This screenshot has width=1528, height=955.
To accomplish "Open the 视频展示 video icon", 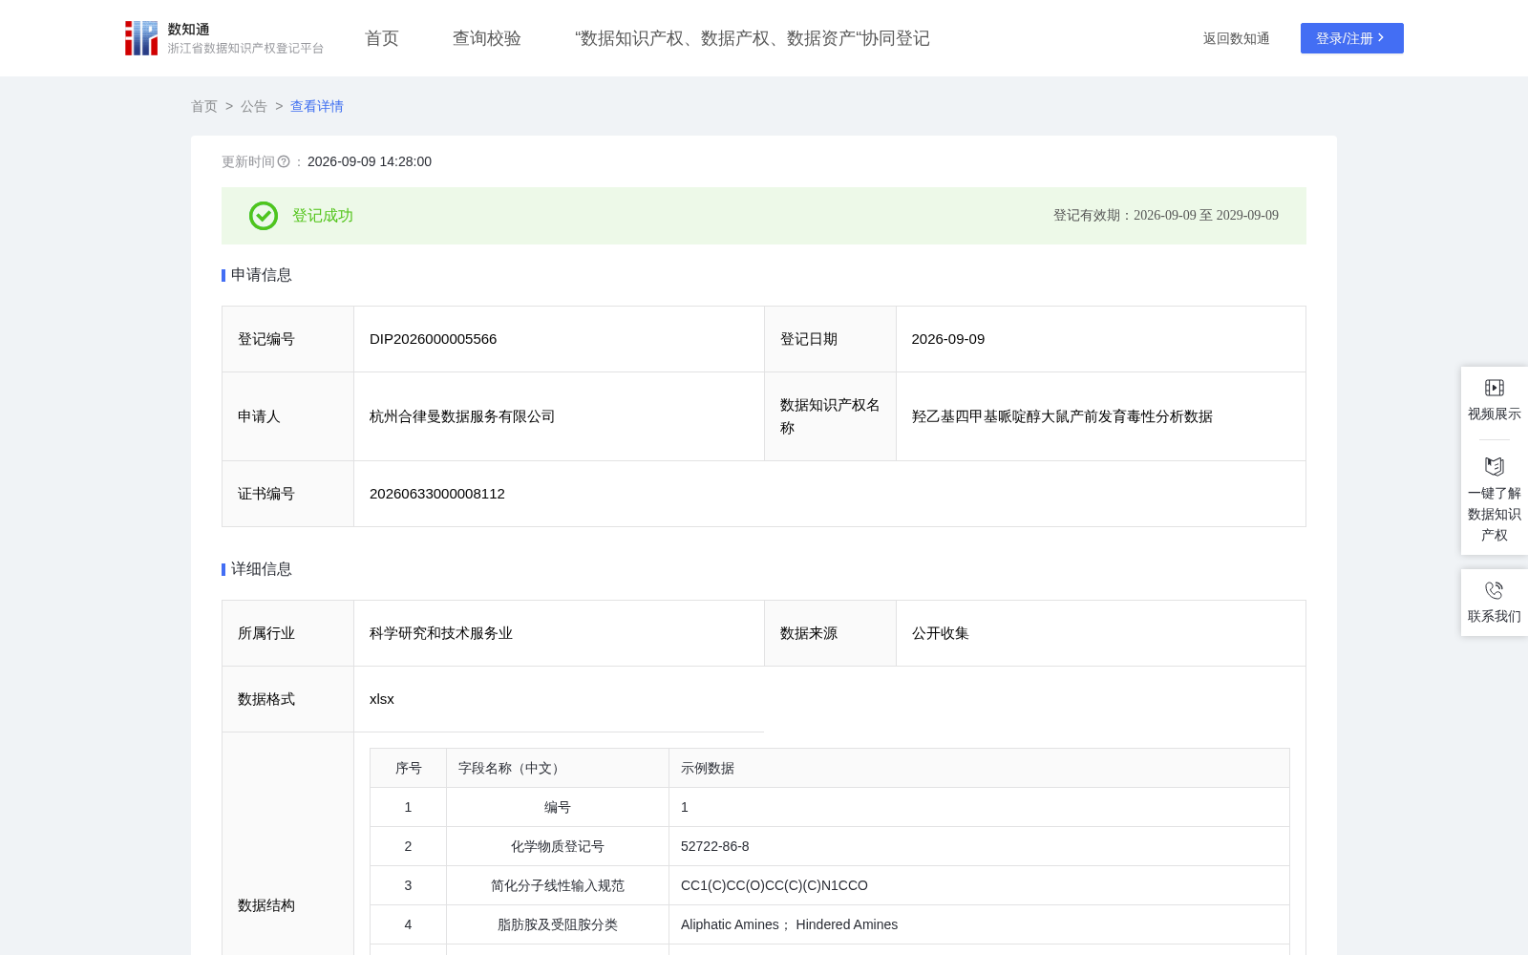I will coord(1495,388).
